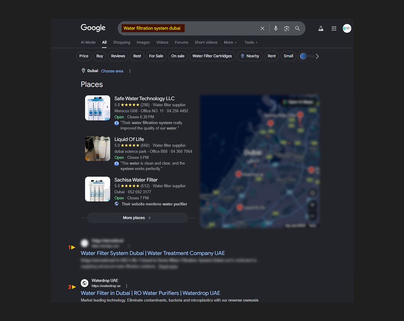Open Sachisa Water Filter listing
The width and height of the screenshot is (404, 321).
[136, 180]
